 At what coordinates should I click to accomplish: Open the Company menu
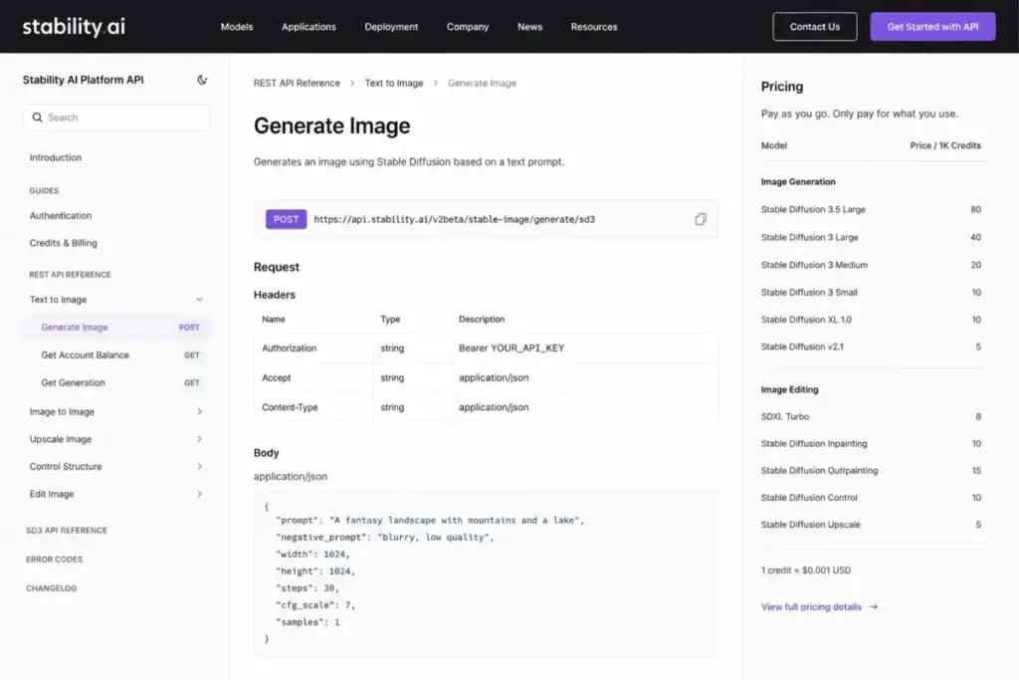click(x=468, y=27)
